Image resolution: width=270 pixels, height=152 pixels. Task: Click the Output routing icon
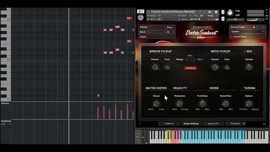click(x=148, y=16)
